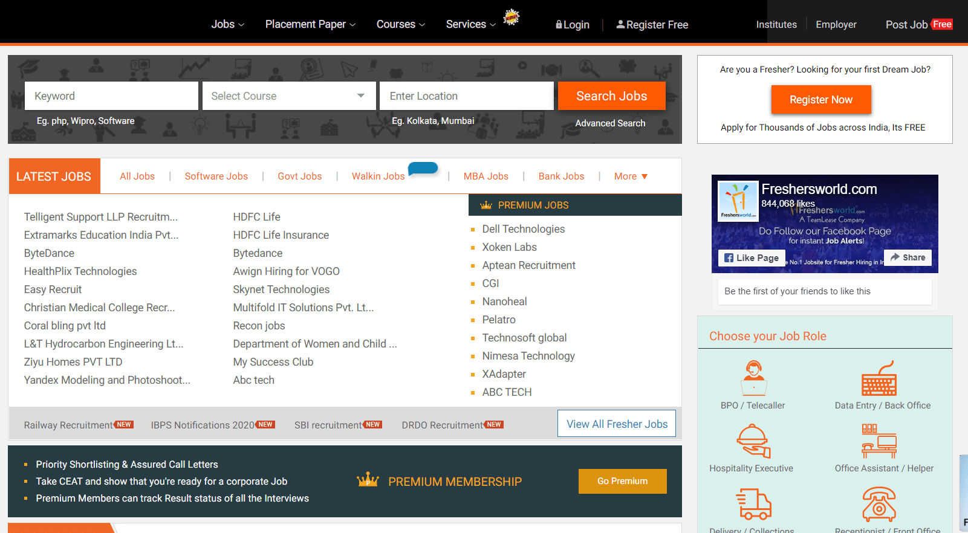Switch to the Software Jobs tab
The height and width of the screenshot is (533, 968).
[216, 176]
